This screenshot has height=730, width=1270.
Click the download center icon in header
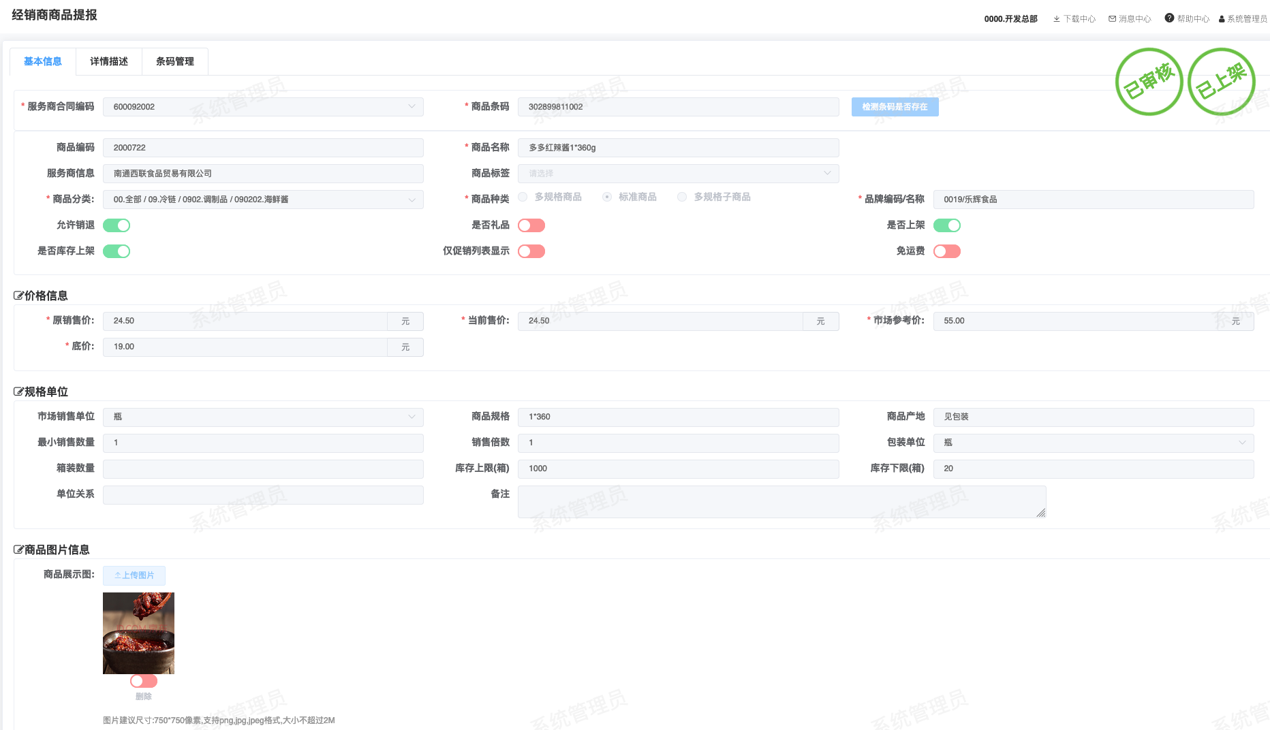pos(1057,19)
